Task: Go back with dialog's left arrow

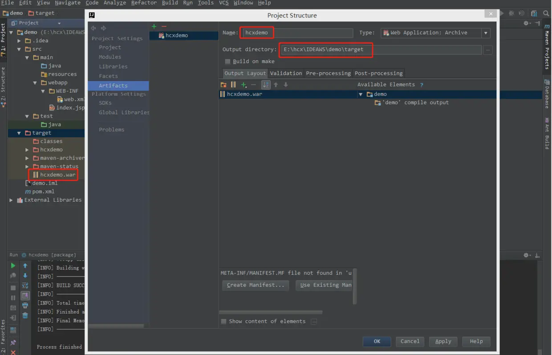Action: pyautogui.click(x=93, y=28)
